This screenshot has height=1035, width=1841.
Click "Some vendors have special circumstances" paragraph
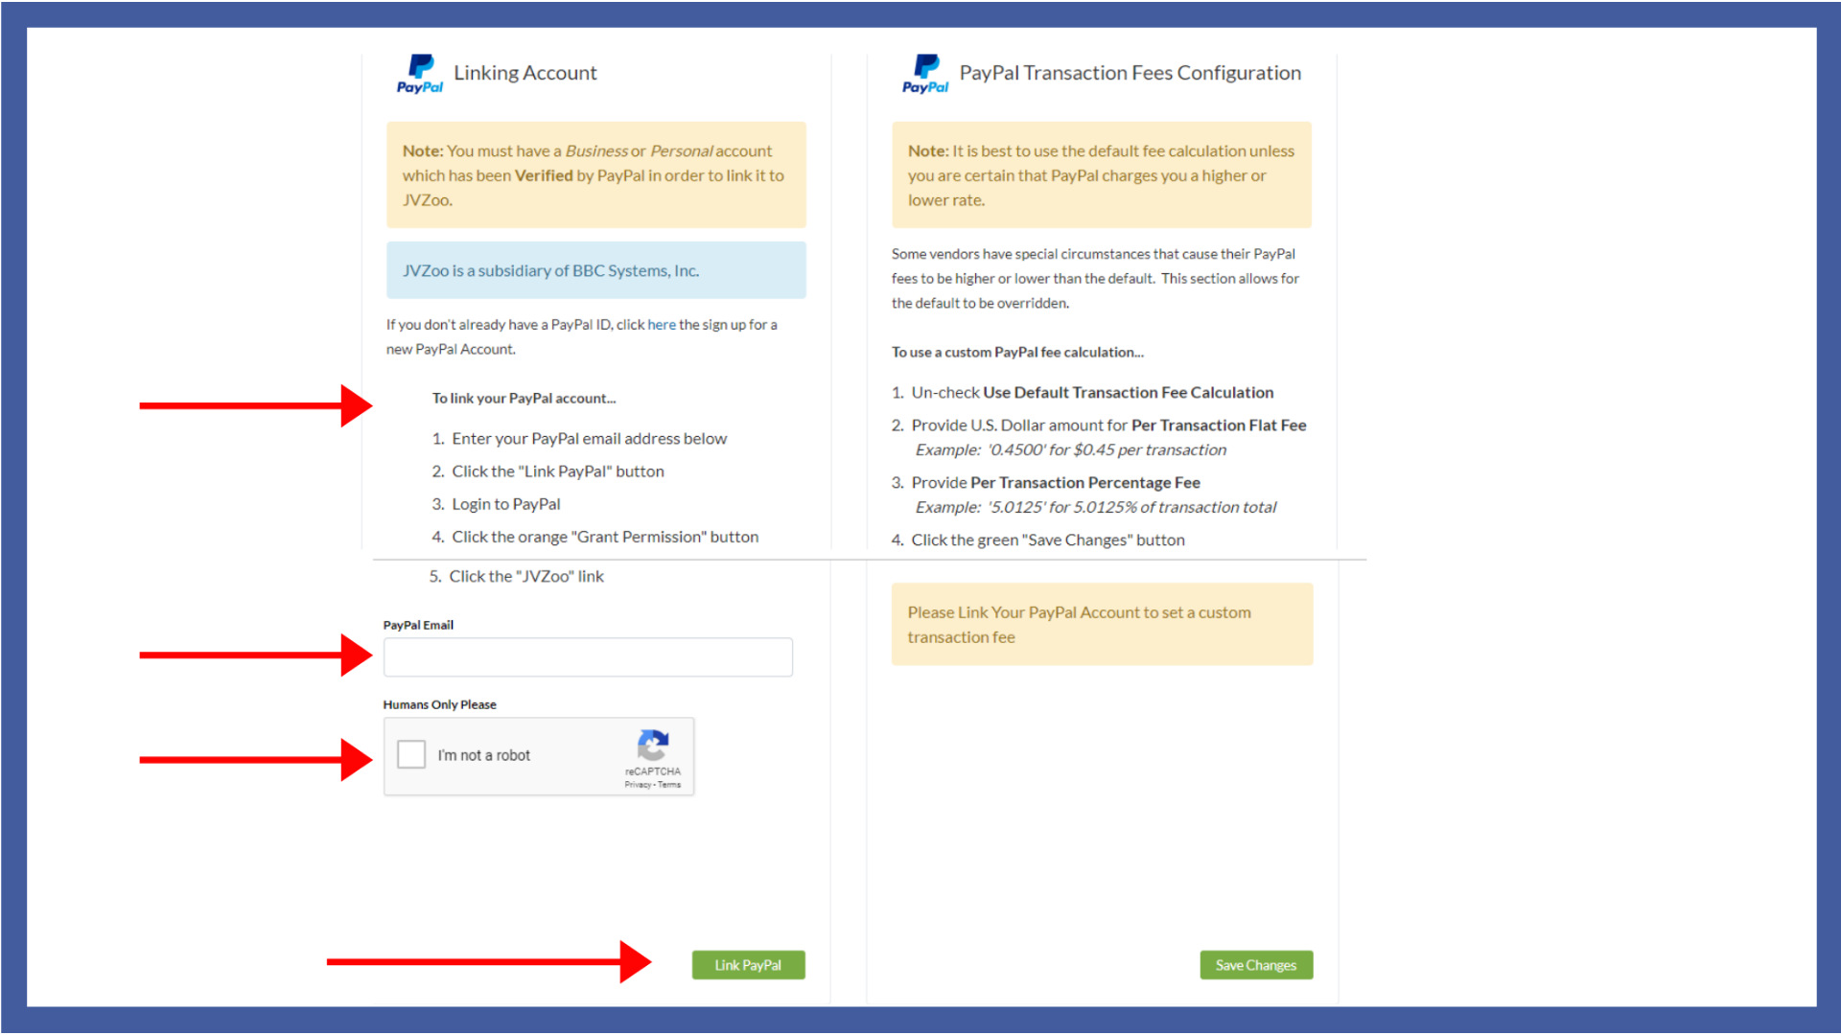tap(1095, 278)
